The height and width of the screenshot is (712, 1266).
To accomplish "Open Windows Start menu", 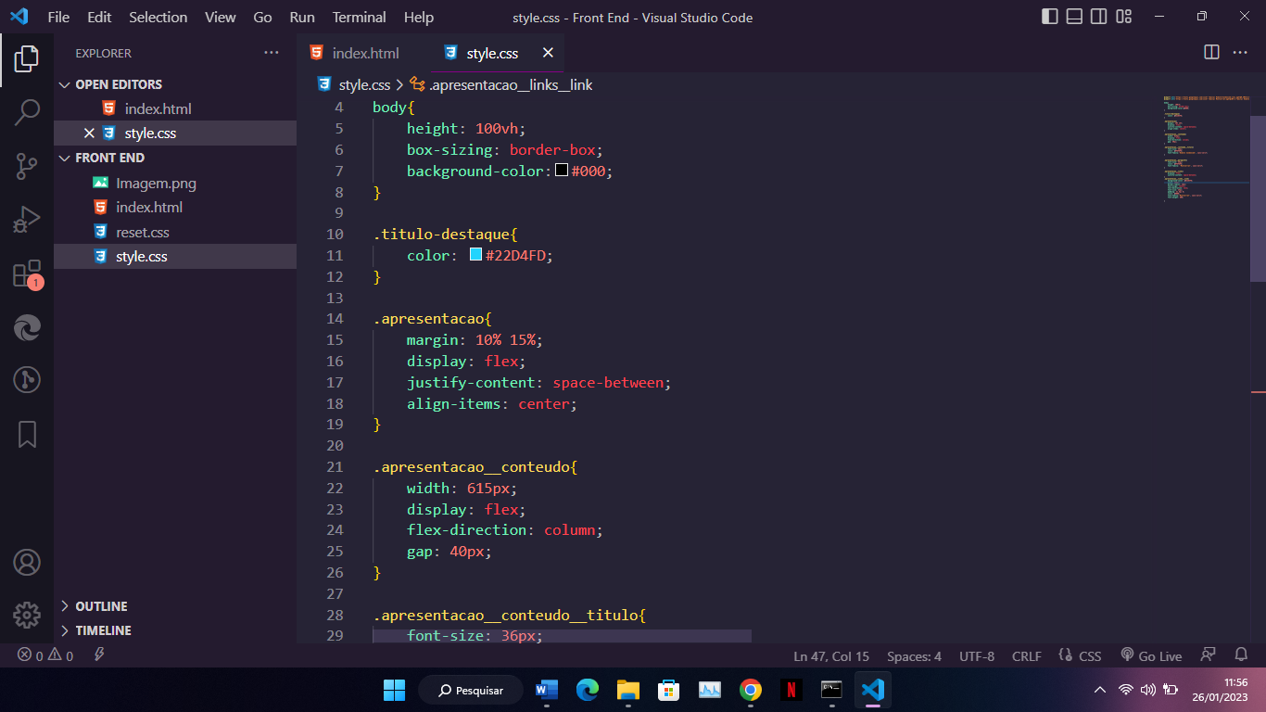I will tap(394, 690).
